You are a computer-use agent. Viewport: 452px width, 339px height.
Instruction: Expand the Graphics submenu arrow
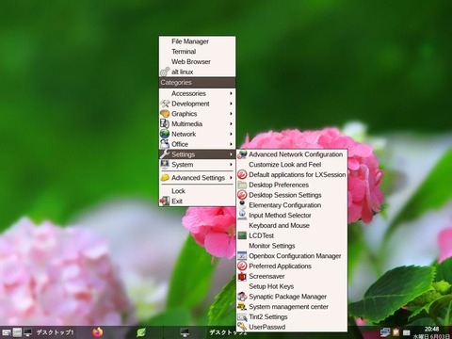click(x=231, y=114)
